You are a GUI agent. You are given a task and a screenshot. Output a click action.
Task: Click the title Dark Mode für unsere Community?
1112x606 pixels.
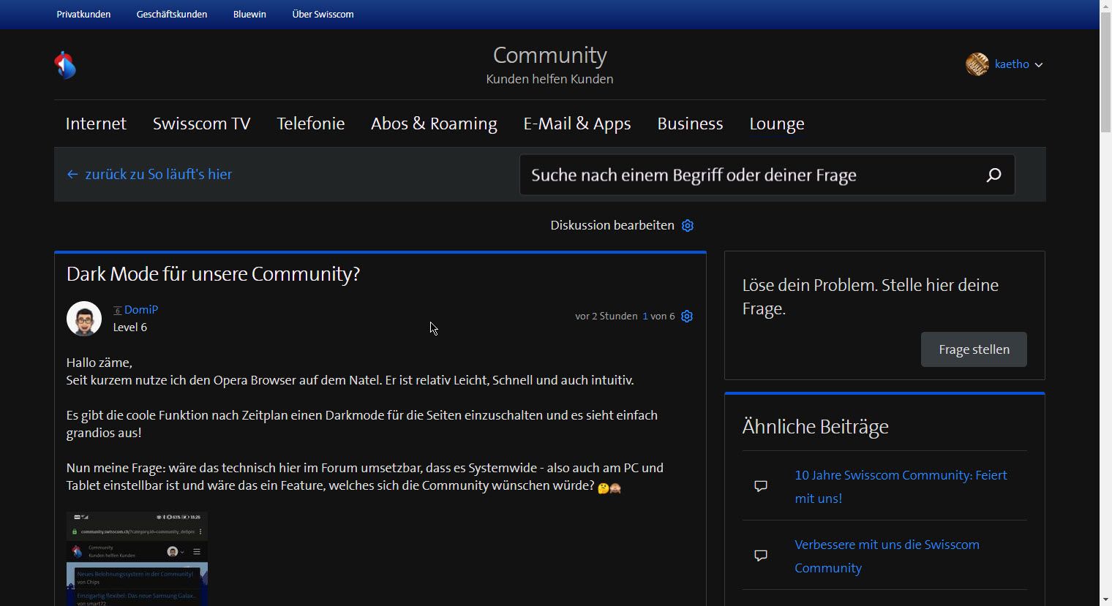213,274
